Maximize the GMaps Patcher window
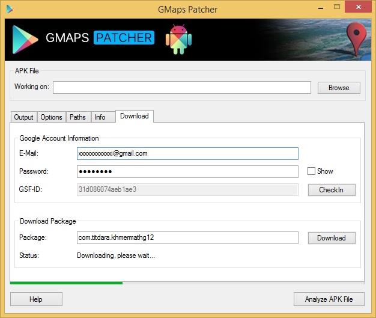The height and width of the screenshot is (318, 376). (337, 7)
